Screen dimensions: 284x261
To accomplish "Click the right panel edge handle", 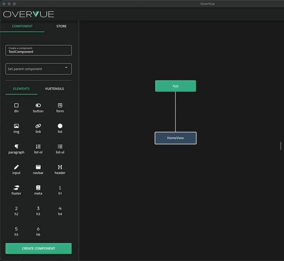I will [280, 146].
